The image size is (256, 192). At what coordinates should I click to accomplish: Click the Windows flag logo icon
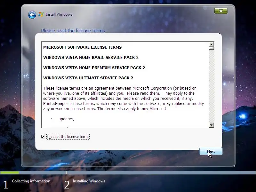pyautogui.click(x=41, y=14)
